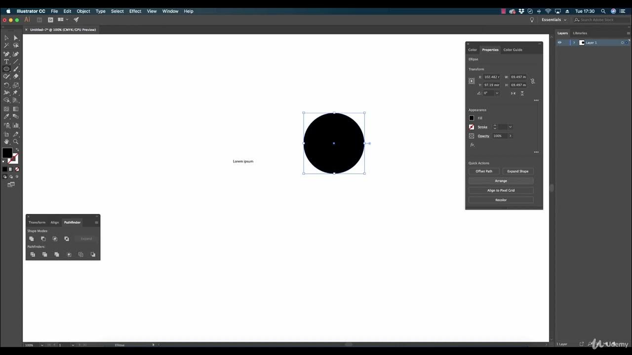Select the Magic Wand tool
This screenshot has width=632, height=355.
tap(6, 45)
